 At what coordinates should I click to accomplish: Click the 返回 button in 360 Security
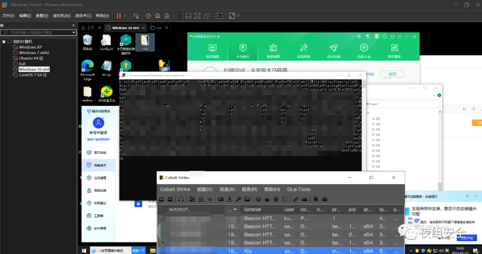coord(392,74)
